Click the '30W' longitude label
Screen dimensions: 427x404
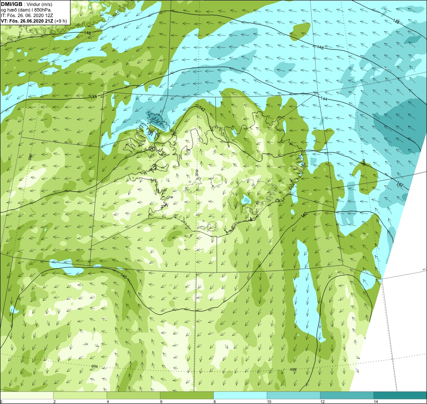click(x=30, y=157)
